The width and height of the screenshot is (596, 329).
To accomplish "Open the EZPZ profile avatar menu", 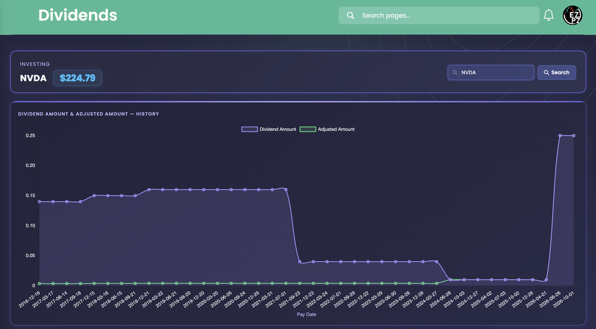I will click(x=573, y=15).
